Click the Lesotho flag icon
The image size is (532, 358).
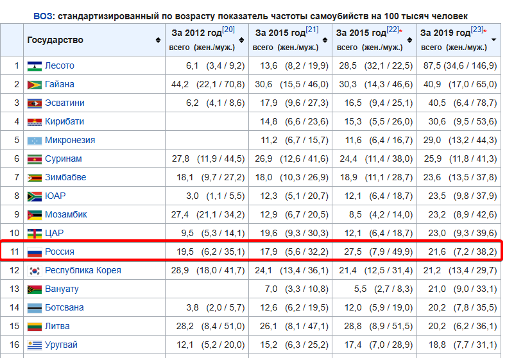[34, 66]
